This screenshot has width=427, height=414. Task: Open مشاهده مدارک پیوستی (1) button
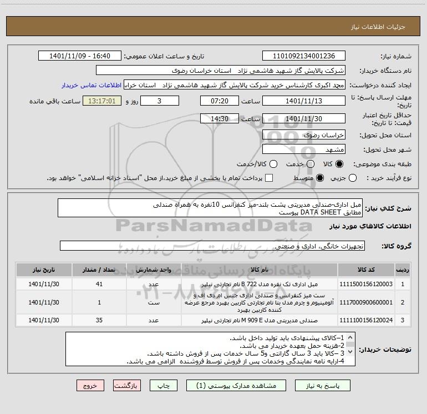click(236, 386)
